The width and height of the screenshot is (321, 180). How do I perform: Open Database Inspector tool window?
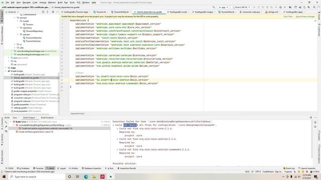click(x=91, y=168)
